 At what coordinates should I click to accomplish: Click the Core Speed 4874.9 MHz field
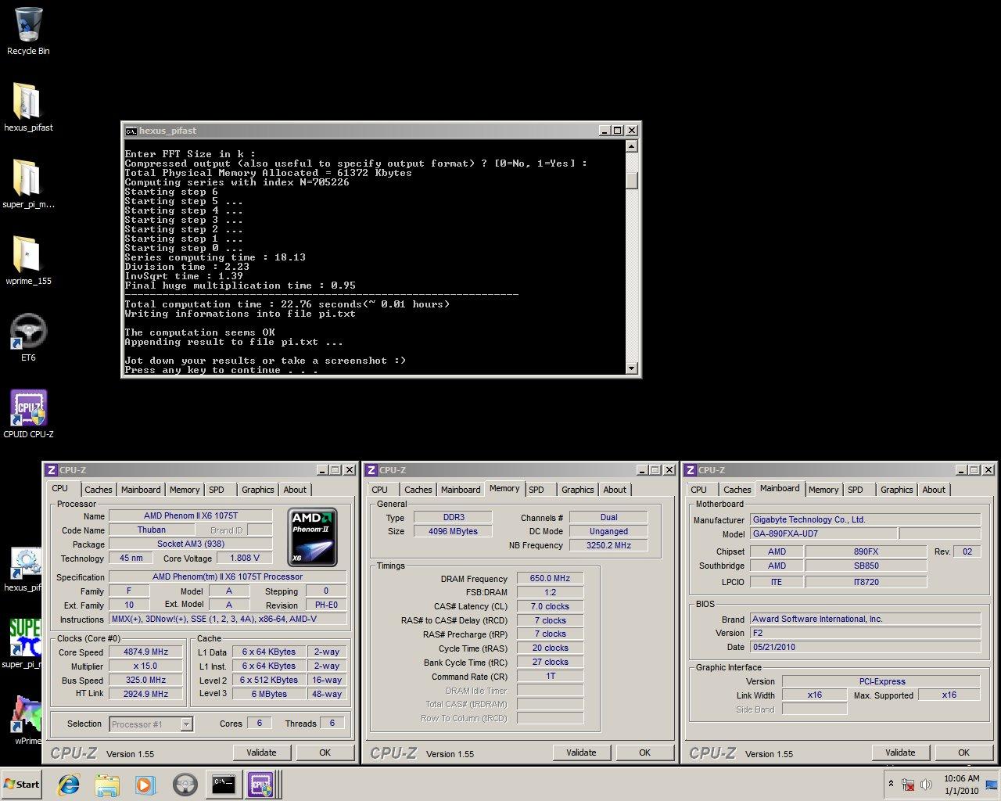(145, 652)
